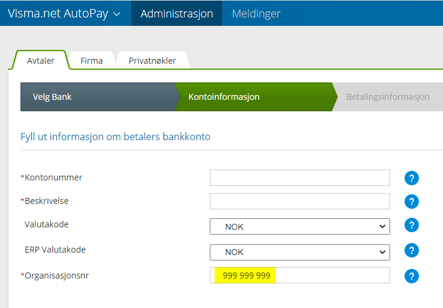Viewport: 443px width, 308px height.
Task: Click the help icon for Organisasjonsnr
Action: tap(411, 276)
